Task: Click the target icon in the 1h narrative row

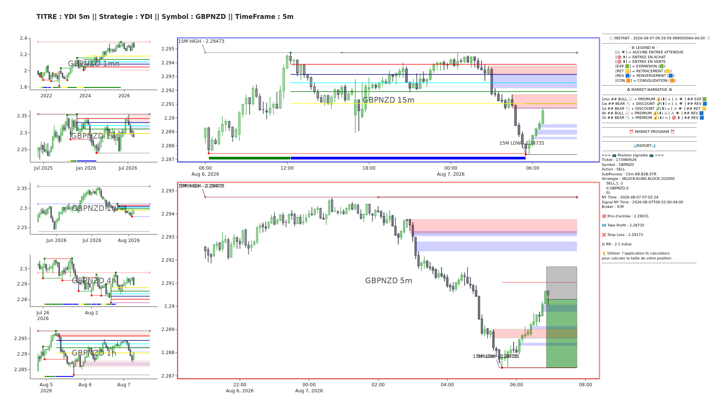Action: click(673, 118)
